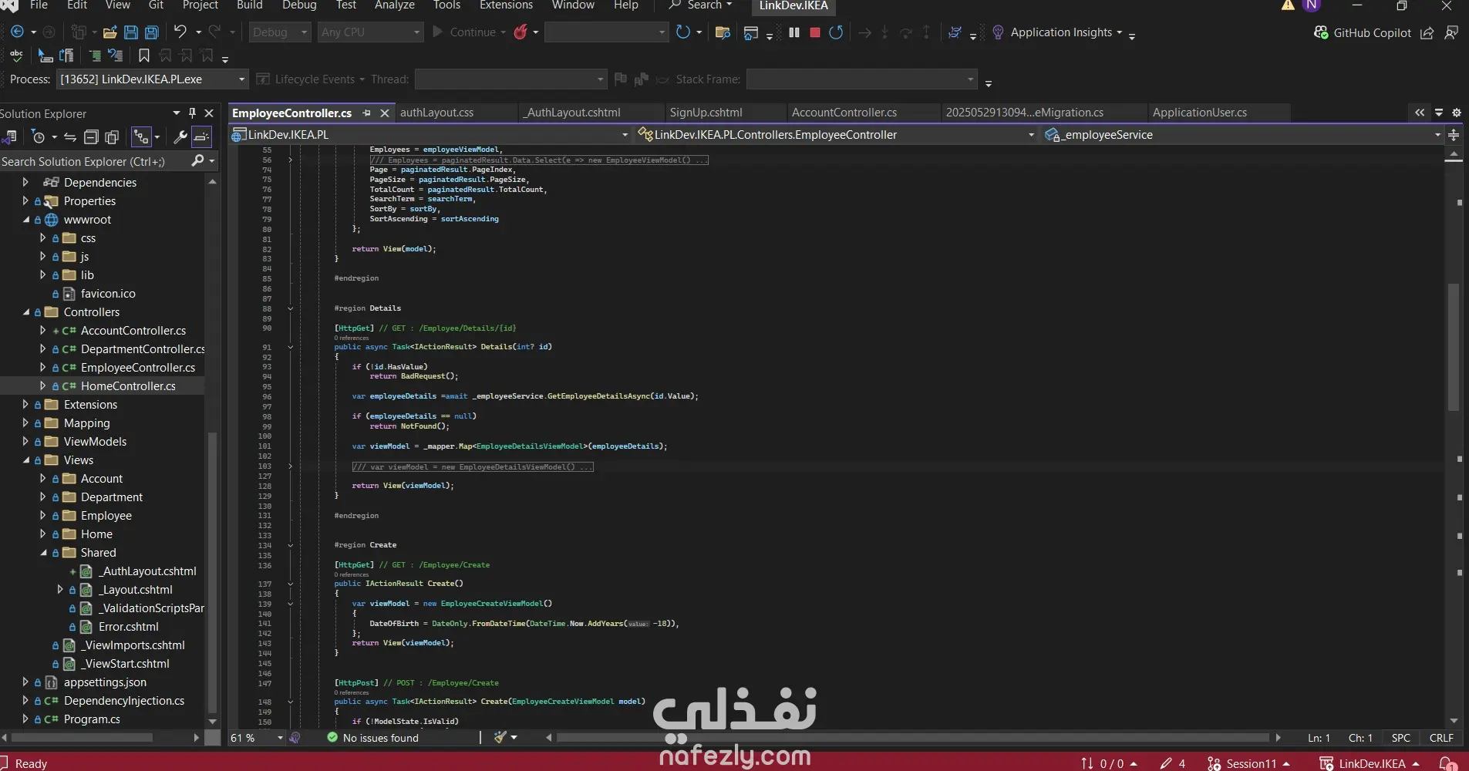
Task: Select appsettings.json in Solution Explorer
Action: 105,682
